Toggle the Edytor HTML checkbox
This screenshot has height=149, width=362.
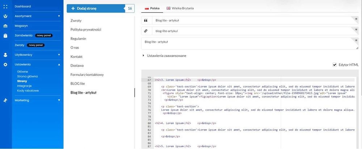(334, 65)
